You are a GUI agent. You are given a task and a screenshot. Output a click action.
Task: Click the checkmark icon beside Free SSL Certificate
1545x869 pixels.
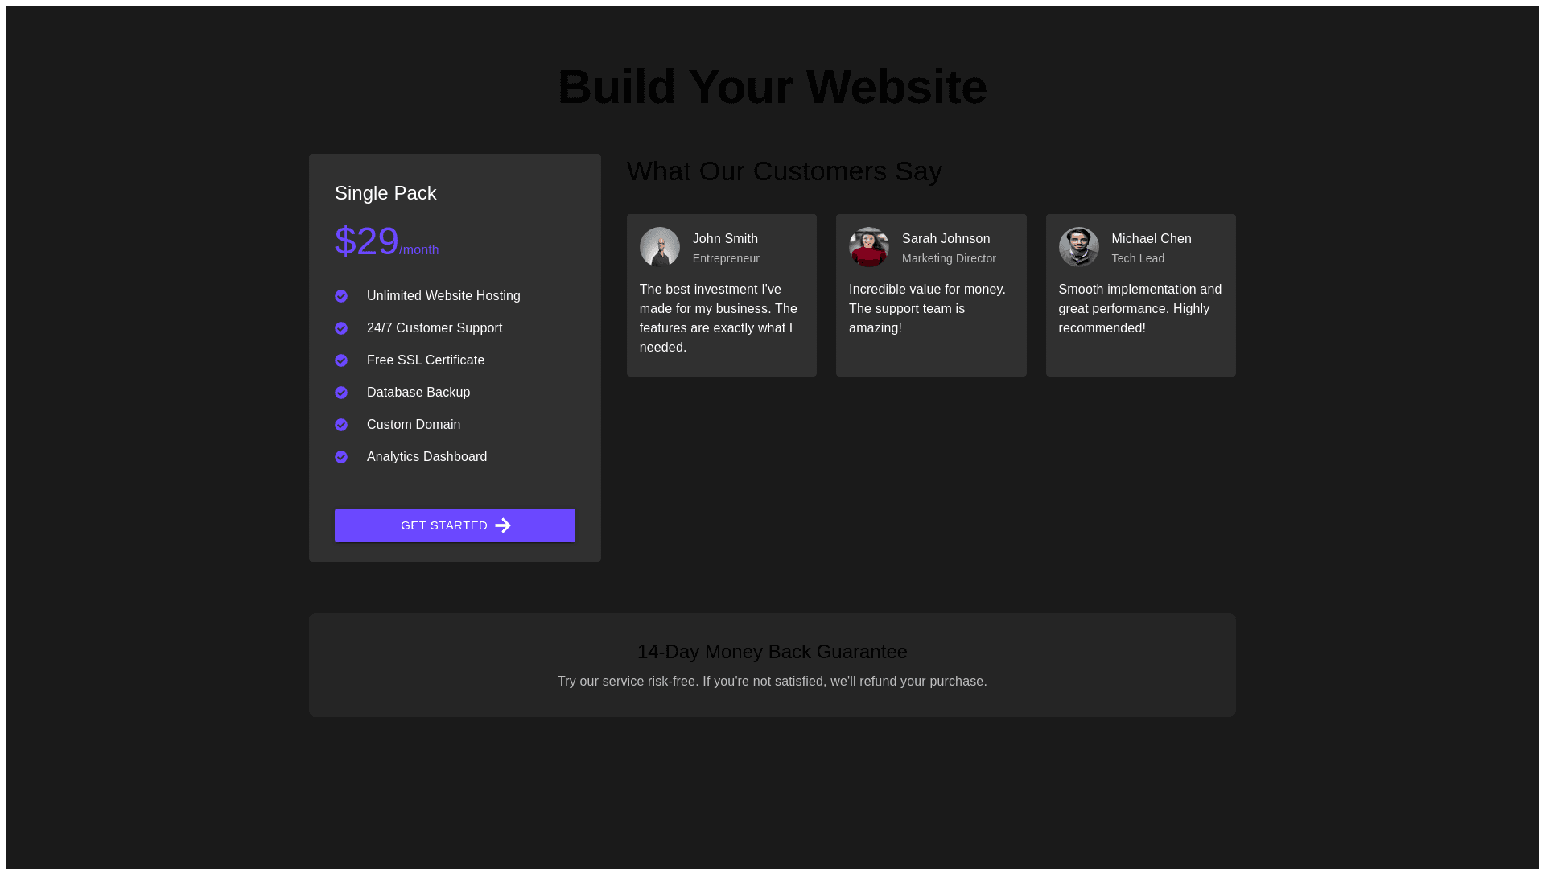pos(341,360)
